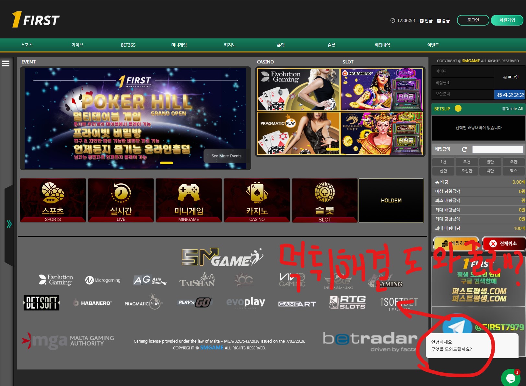Open the 슬롯 SLOT tile
Screen dimensions: 526x386
coord(324,200)
